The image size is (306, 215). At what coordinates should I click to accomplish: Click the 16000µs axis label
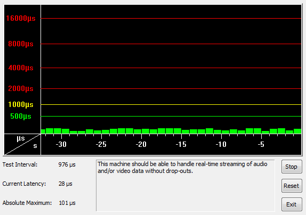(x=21, y=18)
